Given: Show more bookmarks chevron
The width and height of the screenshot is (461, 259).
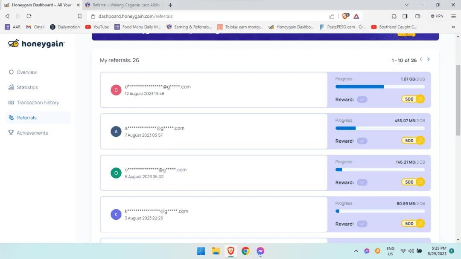Looking at the screenshot, I should (453, 27).
